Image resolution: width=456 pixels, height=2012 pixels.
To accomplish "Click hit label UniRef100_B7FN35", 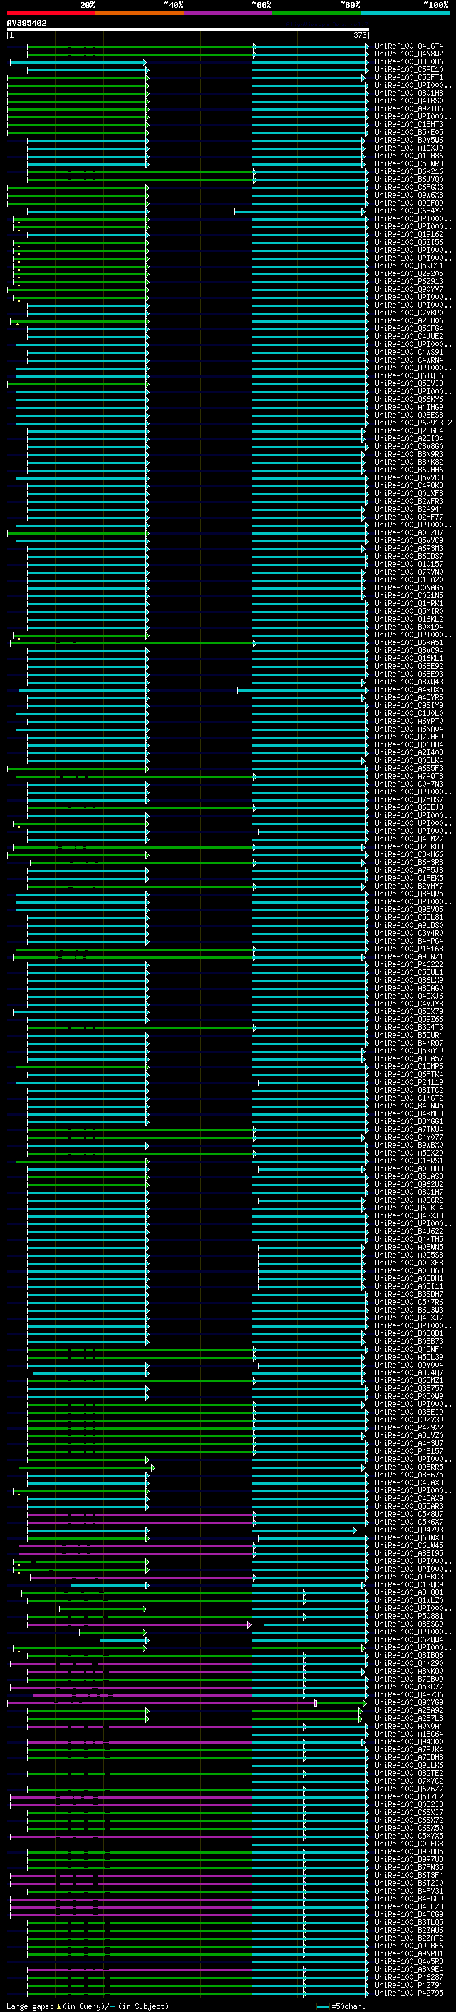I will pyautogui.click(x=409, y=1868).
